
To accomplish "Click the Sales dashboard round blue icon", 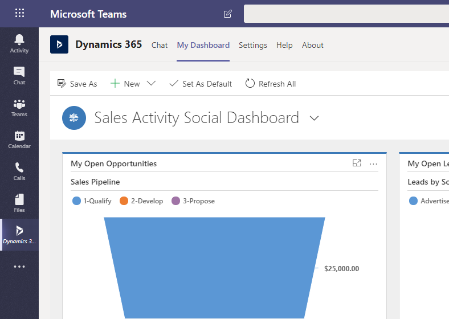I will tap(74, 118).
